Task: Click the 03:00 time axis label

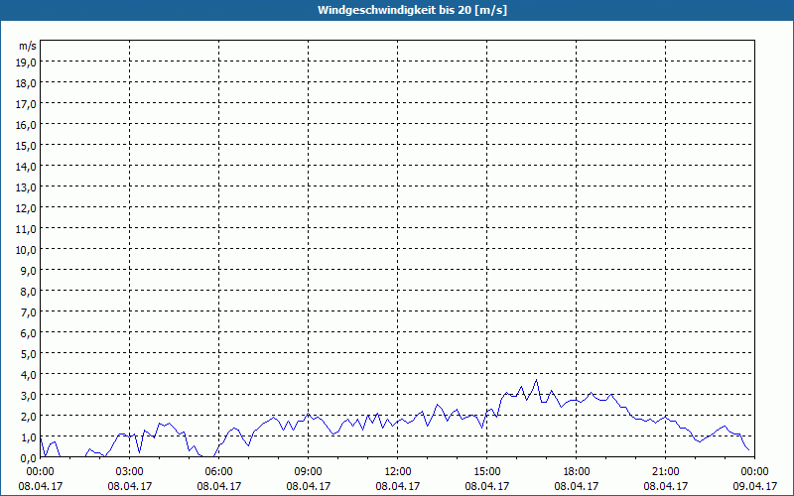Action: (130, 472)
